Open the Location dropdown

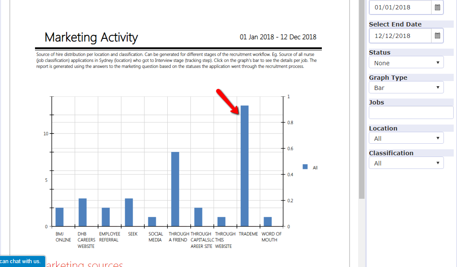click(x=406, y=138)
